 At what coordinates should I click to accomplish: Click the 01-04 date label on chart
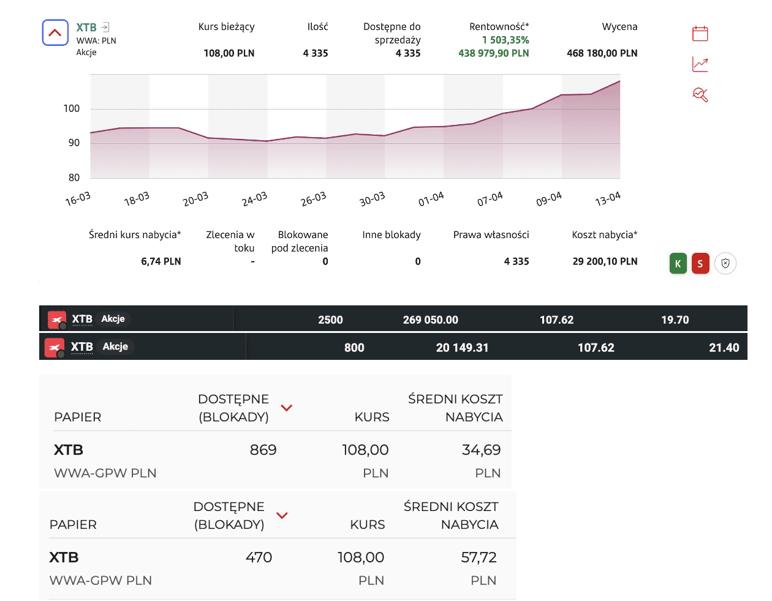pyautogui.click(x=431, y=199)
